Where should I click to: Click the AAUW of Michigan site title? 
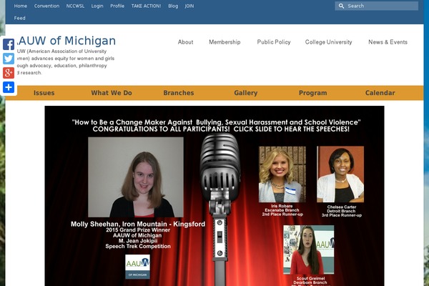[66, 41]
